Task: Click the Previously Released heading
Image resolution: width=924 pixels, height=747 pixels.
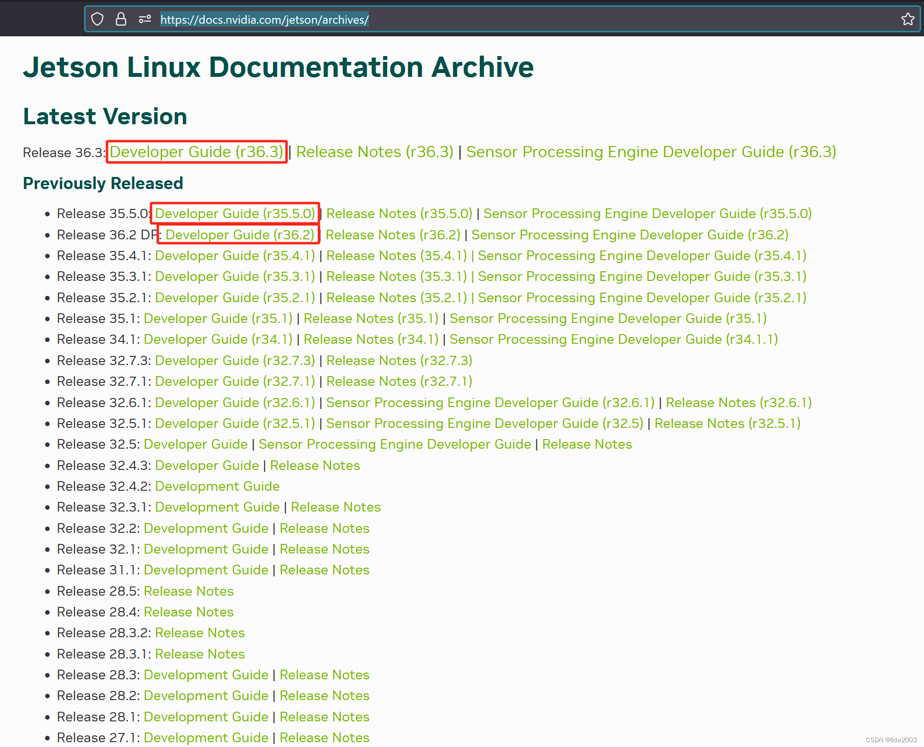Action: click(x=103, y=184)
